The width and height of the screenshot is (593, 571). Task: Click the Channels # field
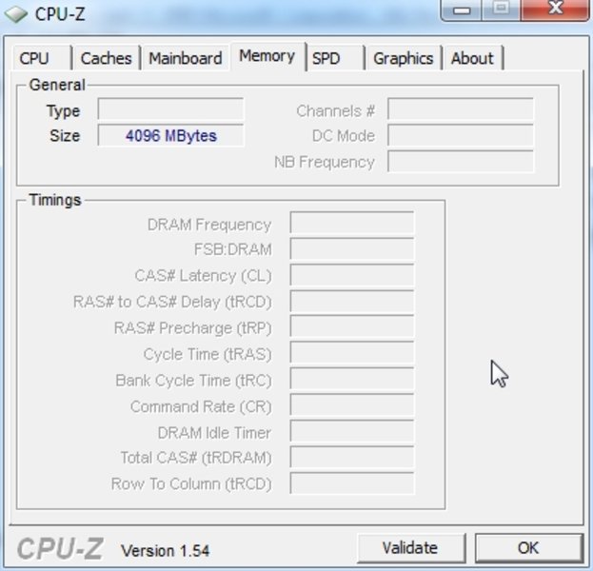click(x=461, y=109)
